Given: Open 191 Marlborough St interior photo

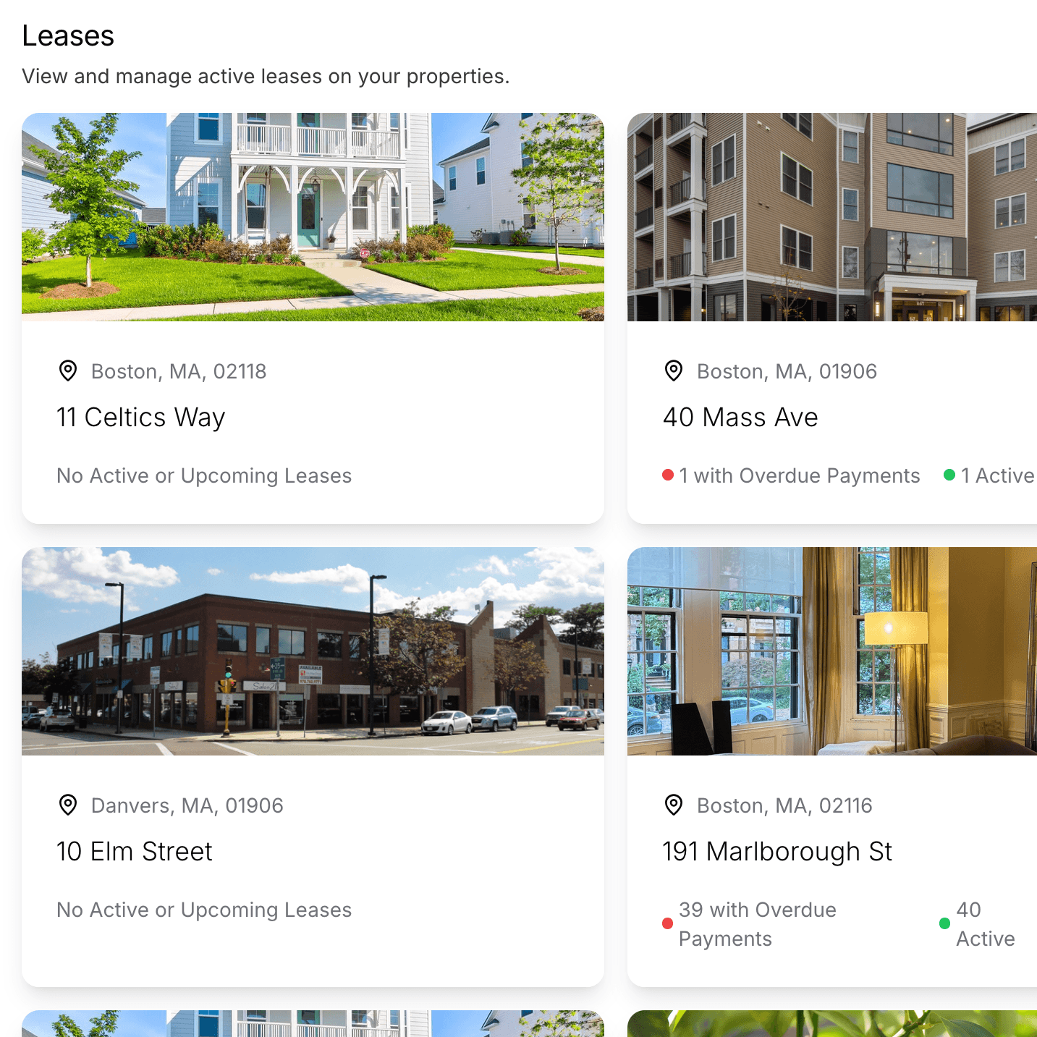Looking at the screenshot, I should [x=832, y=651].
